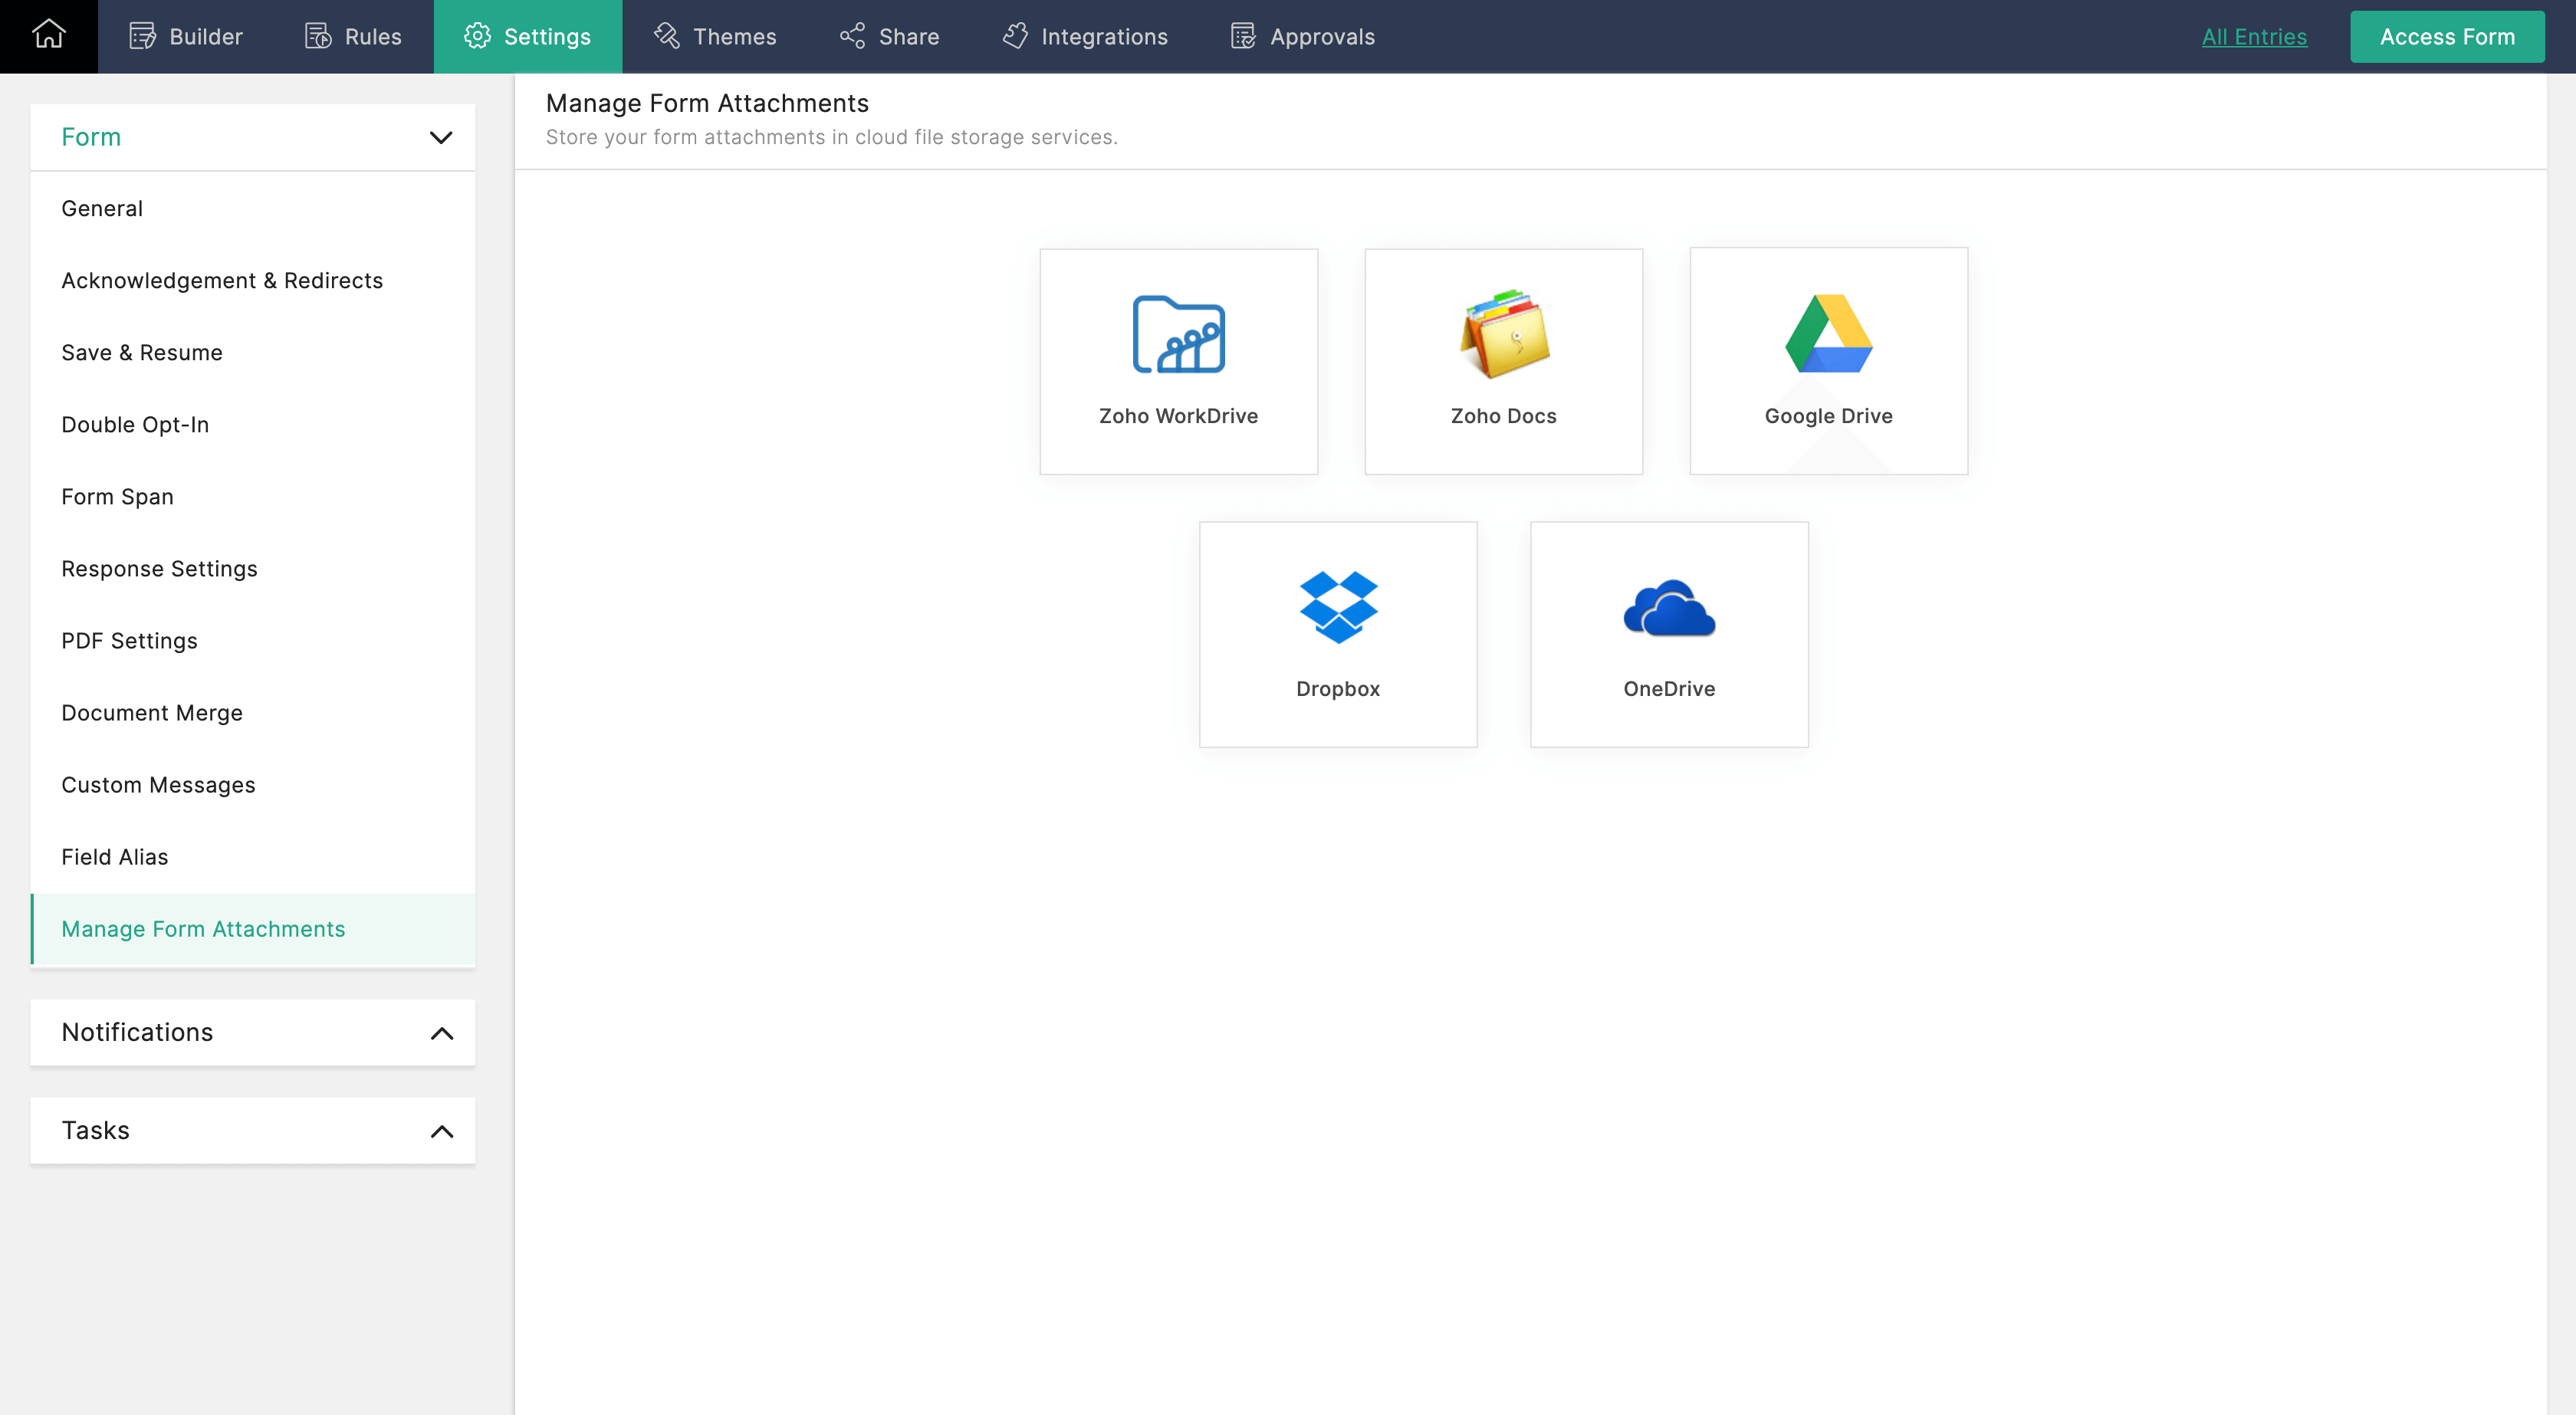Switch to the Rules tab
The width and height of the screenshot is (2576, 1415).
353,37
